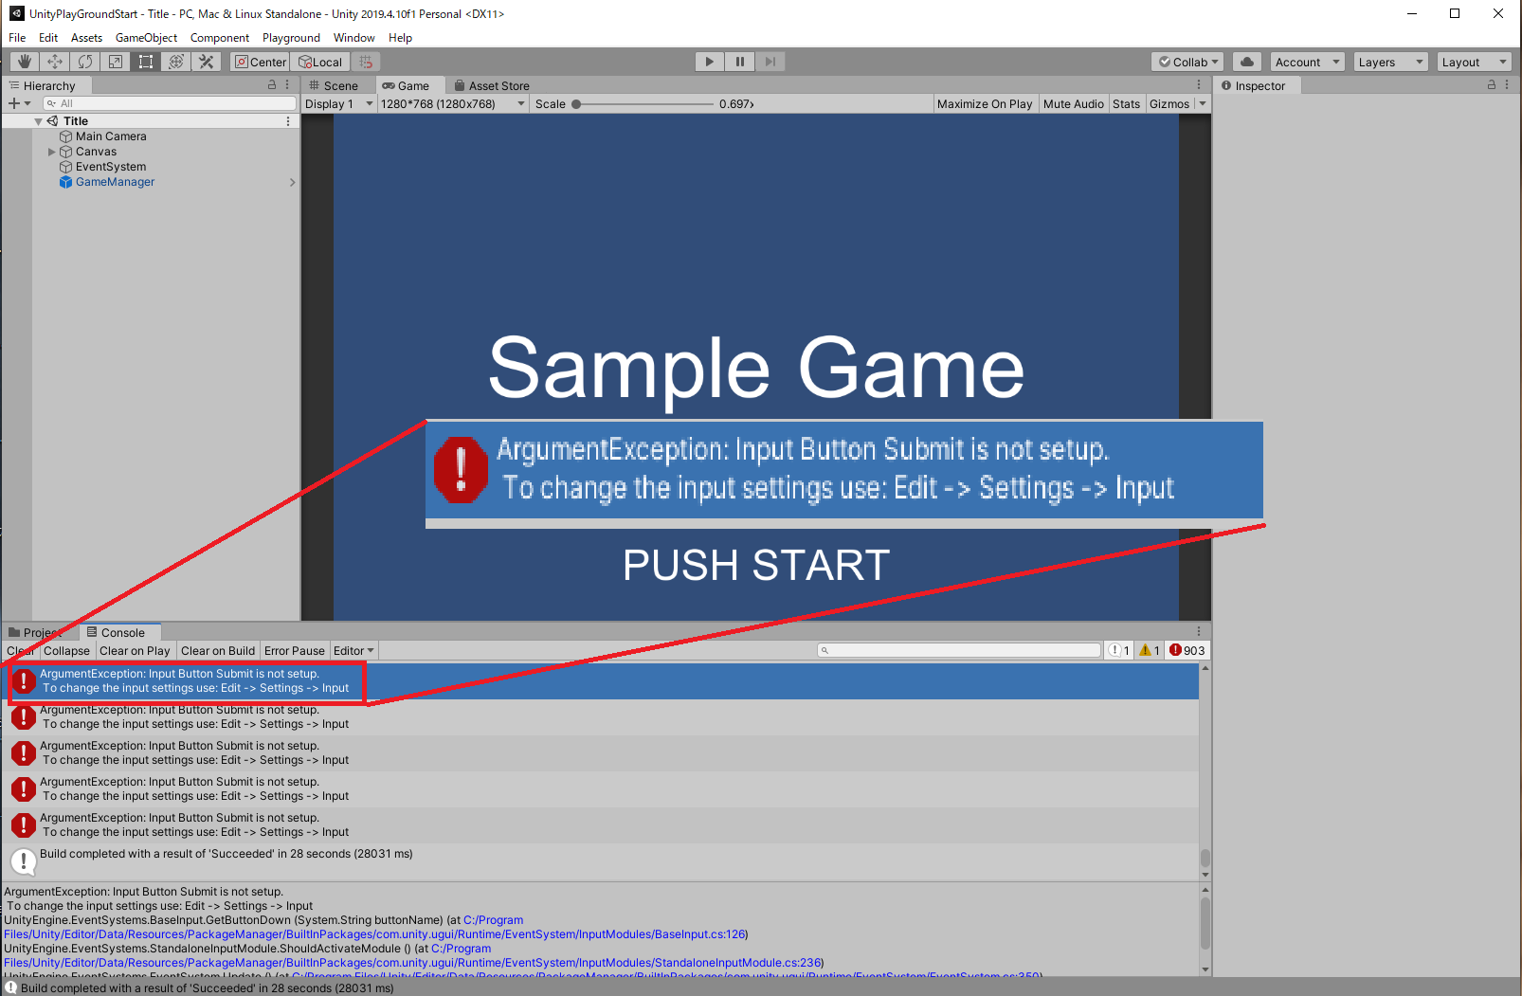The image size is (1522, 996).
Task: Toggle the 903 error count filter
Action: pos(1187,650)
